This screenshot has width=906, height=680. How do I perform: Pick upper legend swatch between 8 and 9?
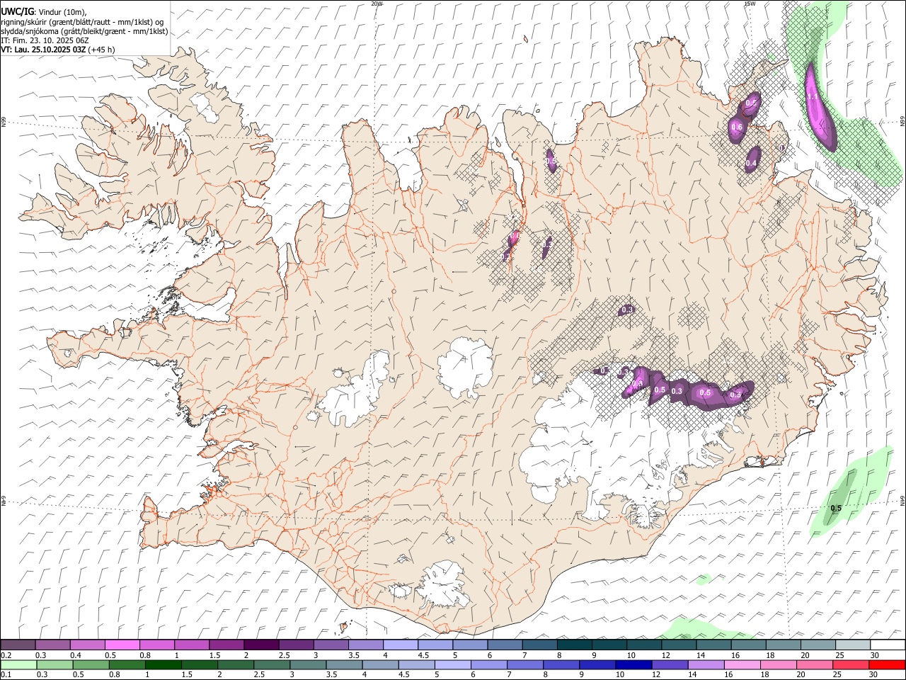(575, 645)
